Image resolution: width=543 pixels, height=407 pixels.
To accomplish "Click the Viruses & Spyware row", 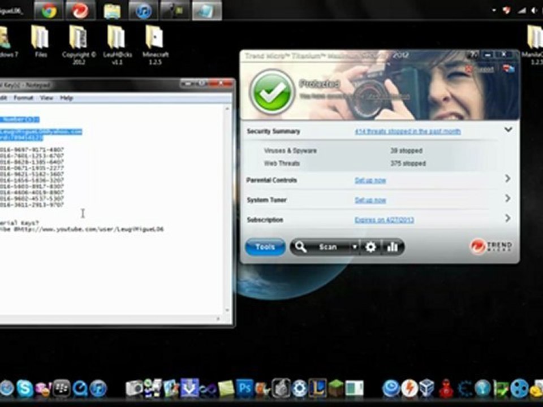I will (x=370, y=150).
